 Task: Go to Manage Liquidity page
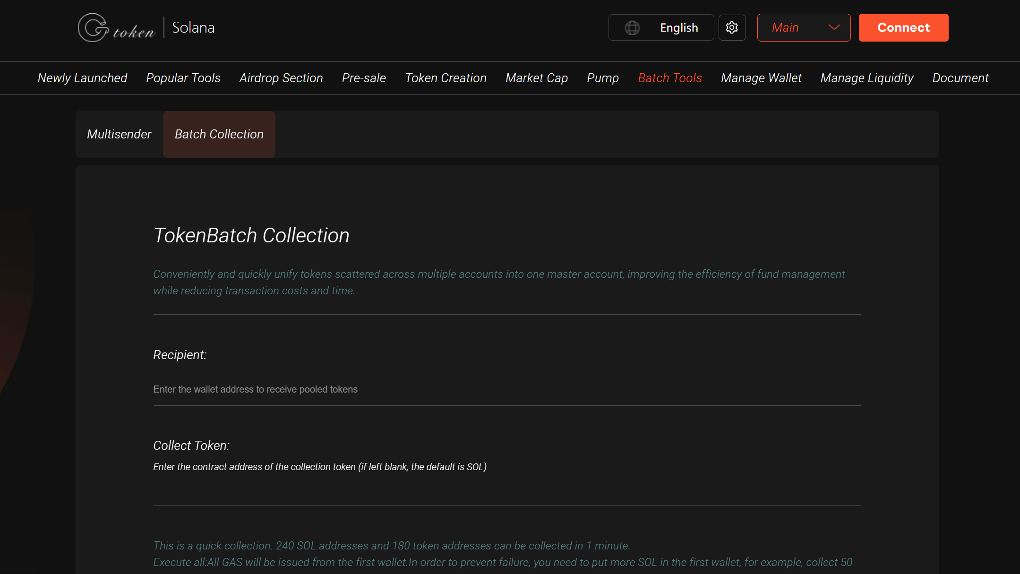(x=867, y=78)
